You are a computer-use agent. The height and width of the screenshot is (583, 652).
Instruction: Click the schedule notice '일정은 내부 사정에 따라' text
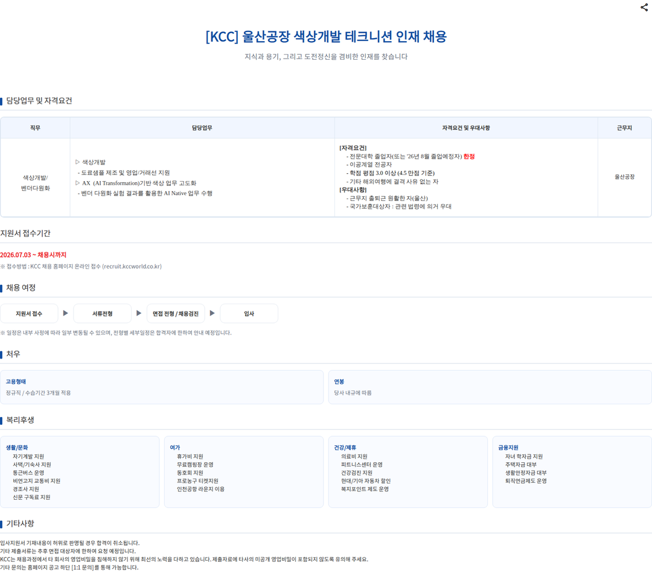[116, 333]
